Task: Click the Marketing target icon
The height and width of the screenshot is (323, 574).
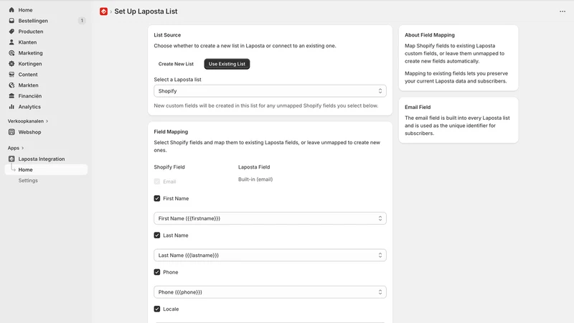Action: coord(11,52)
